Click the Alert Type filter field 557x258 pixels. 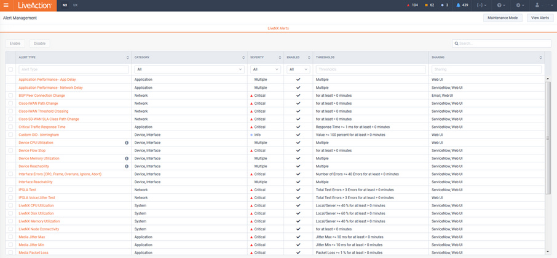point(74,69)
